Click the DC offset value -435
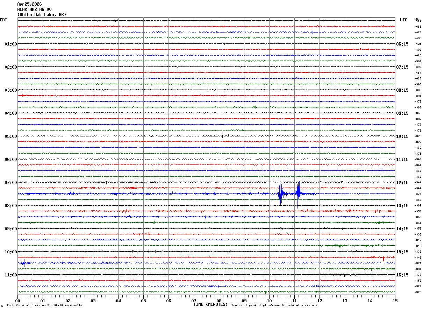The width and height of the screenshot is (423, 310). 418,38
